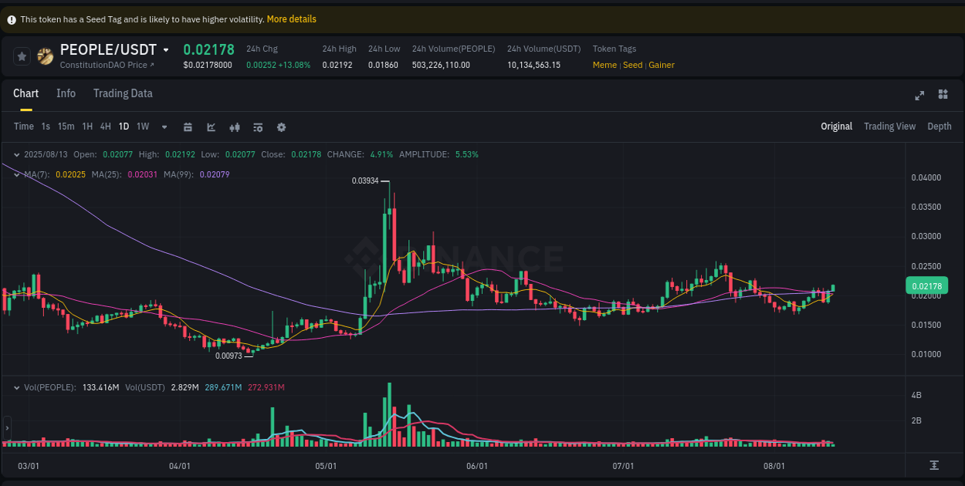The image size is (965, 486).
Task: Favorite PEOPLE/USDT with the star toggle
Action: point(22,56)
